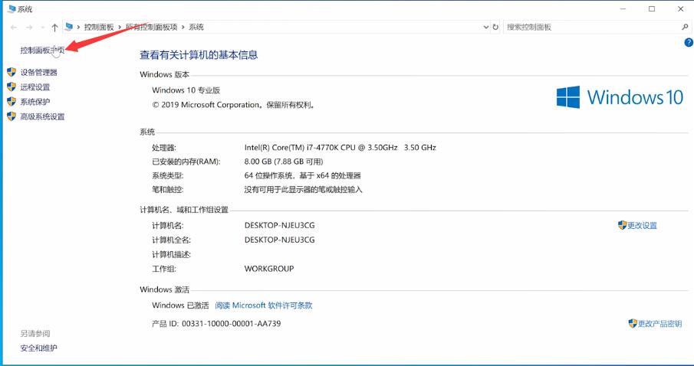The image size is (694, 366).
Task: Open 高级系统设置 link
Action: [x=42, y=116]
